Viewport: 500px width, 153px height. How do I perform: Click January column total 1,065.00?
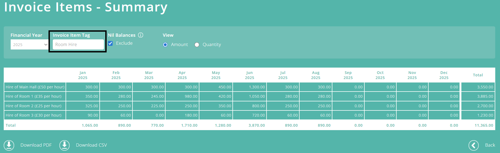[90, 125]
